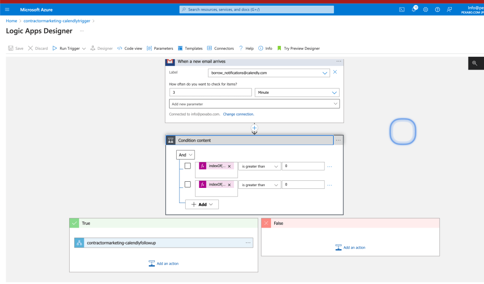Click the Add condition button
Image resolution: width=484 pixels, height=284 pixels.
(x=202, y=204)
